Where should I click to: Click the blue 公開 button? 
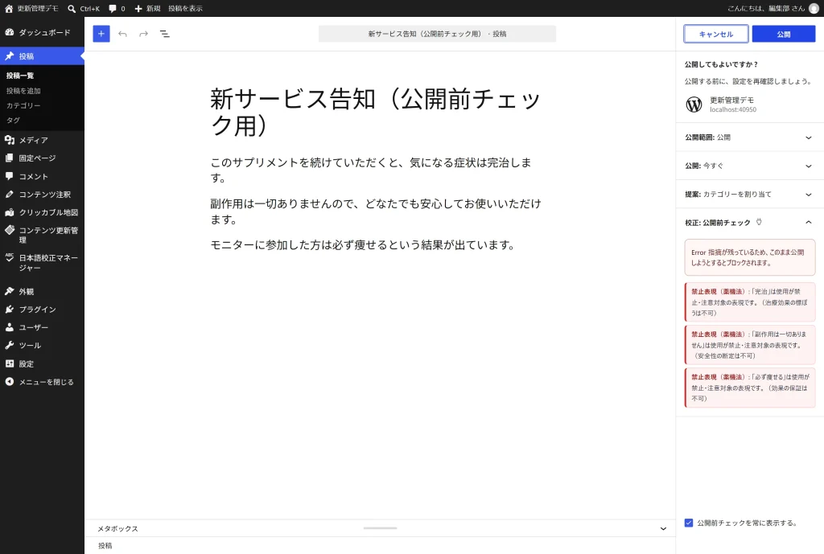pyautogui.click(x=784, y=34)
